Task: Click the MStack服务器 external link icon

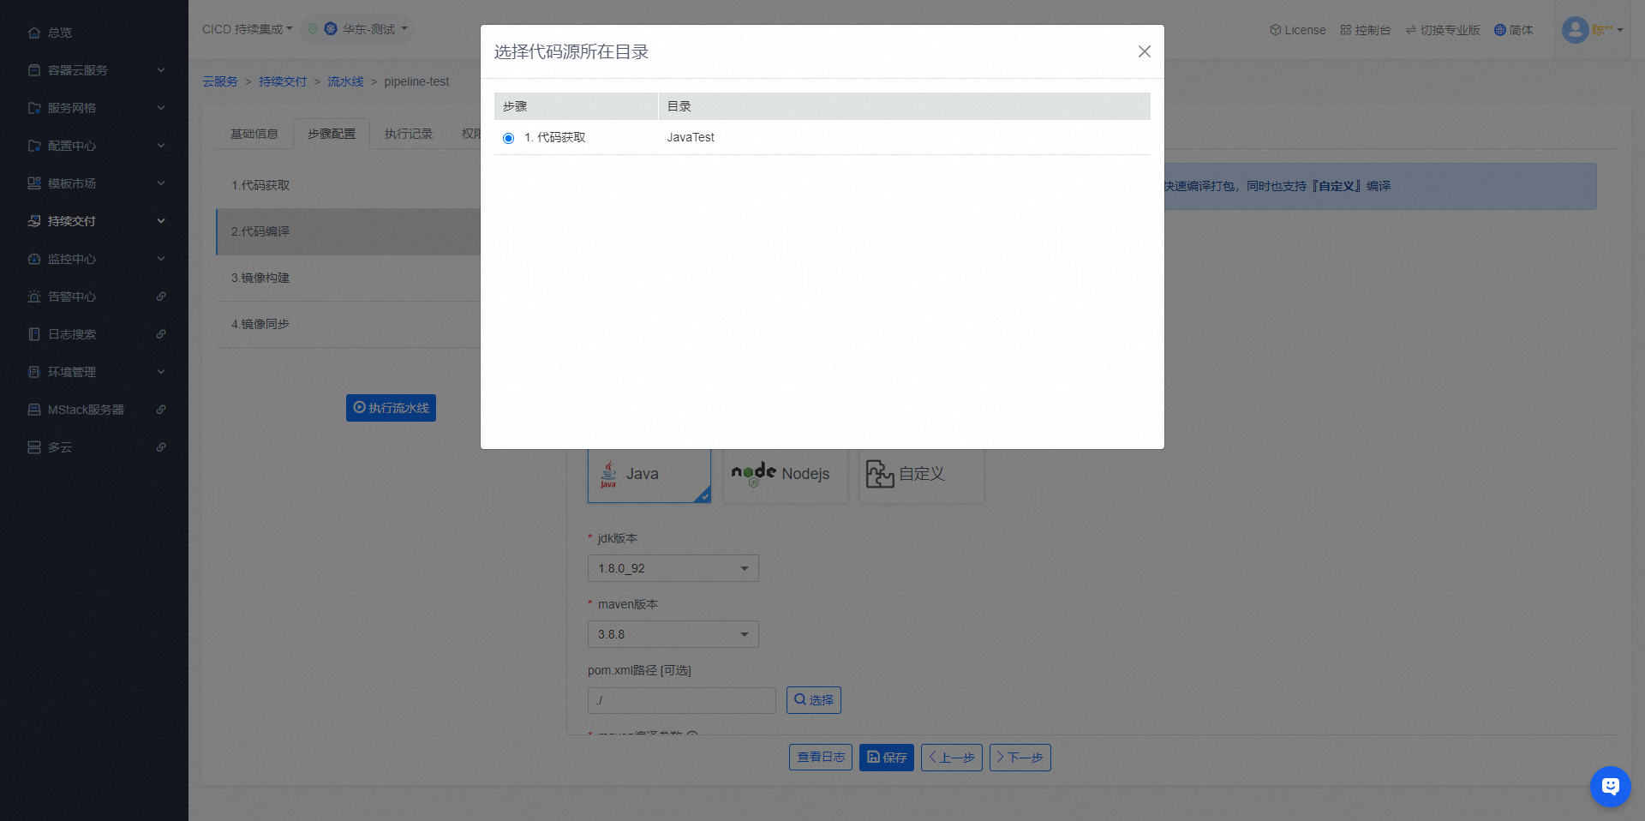Action: 161,410
